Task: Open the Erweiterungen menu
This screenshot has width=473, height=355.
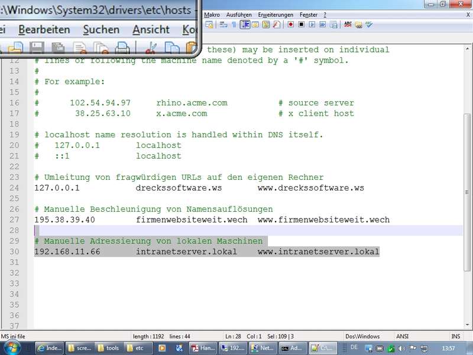Action: click(x=276, y=15)
